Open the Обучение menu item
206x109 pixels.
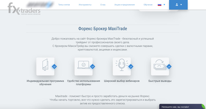pyautogui.click(x=148, y=5)
